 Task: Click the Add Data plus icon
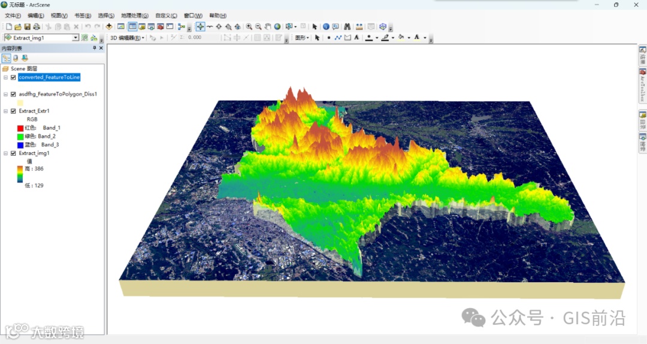(x=109, y=26)
